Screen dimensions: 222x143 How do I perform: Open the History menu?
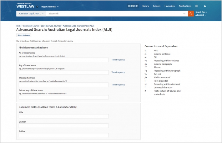pyautogui.click(x=145, y=6)
